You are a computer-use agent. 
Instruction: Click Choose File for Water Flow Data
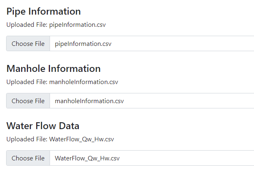tap(28, 158)
